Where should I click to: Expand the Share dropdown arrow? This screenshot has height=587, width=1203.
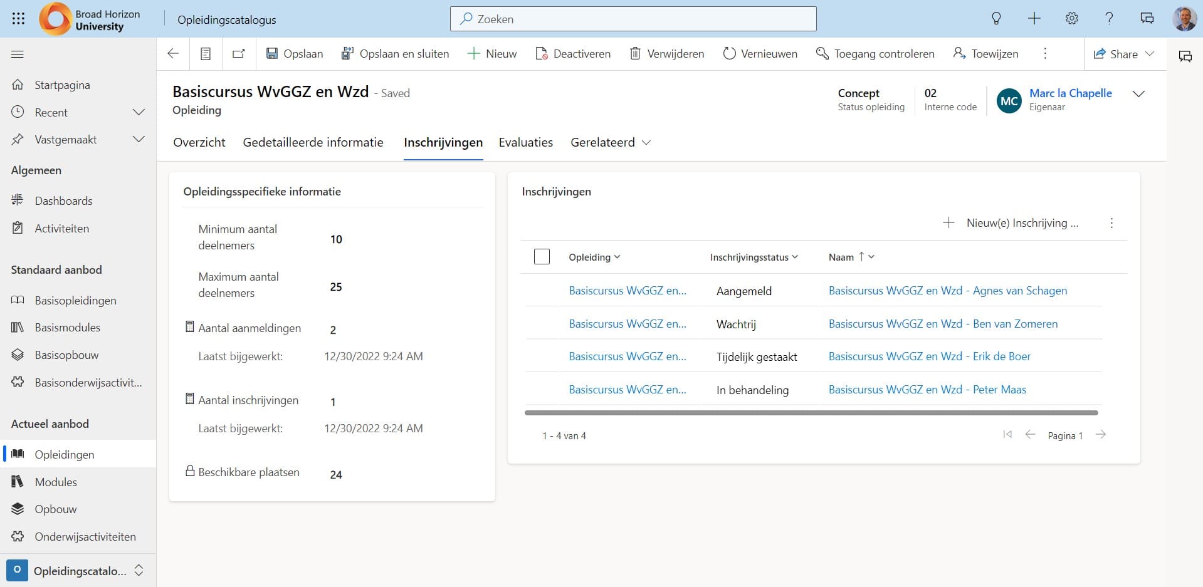tap(1150, 54)
